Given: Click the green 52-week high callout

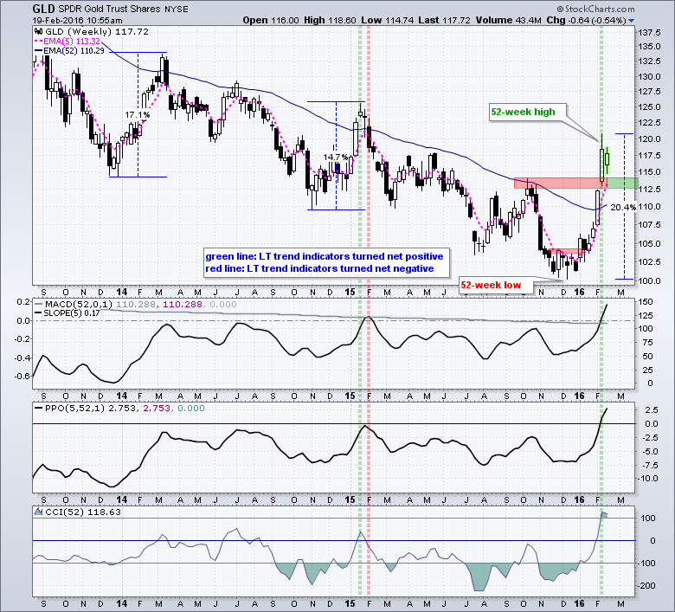Looking at the screenshot, I should click(x=527, y=112).
